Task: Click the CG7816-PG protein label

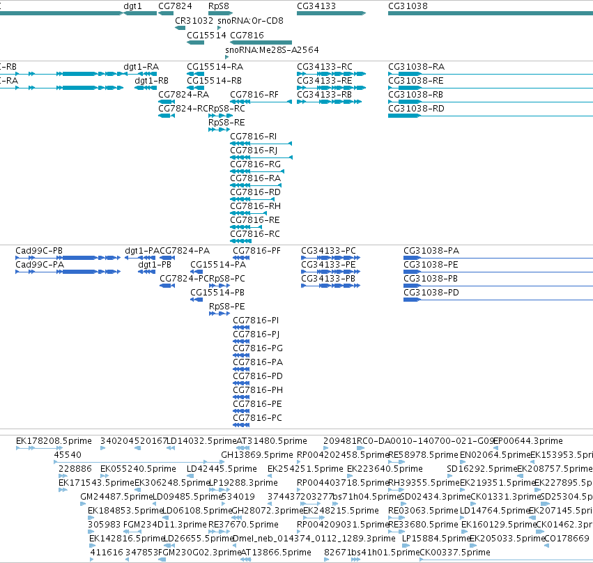Action: pos(258,348)
